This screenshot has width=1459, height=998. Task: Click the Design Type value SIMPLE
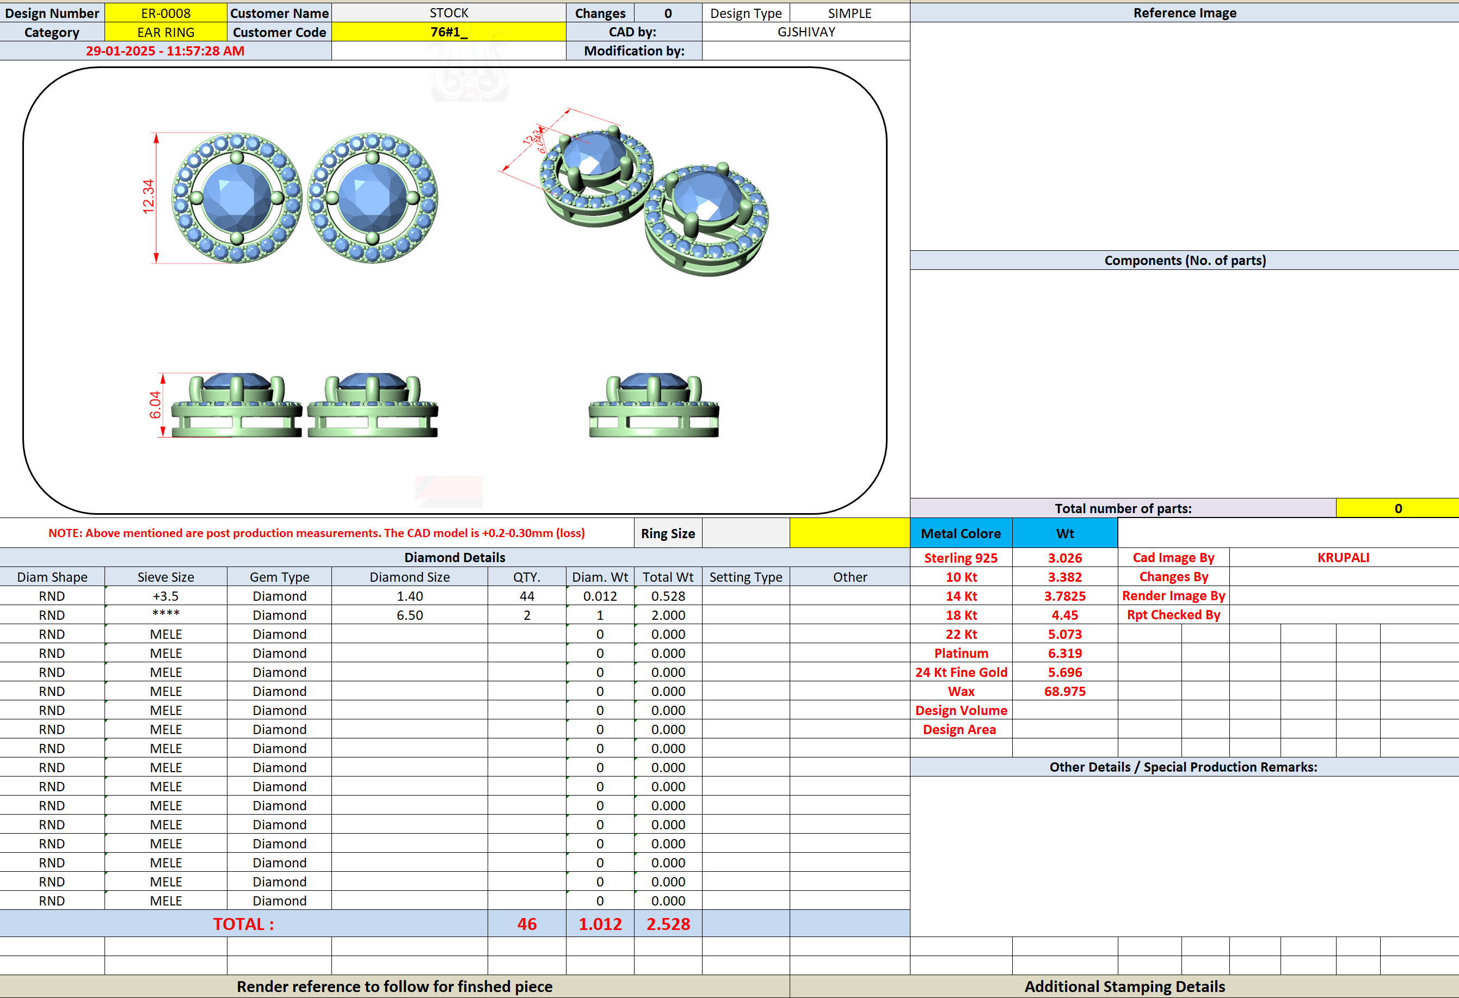(849, 13)
